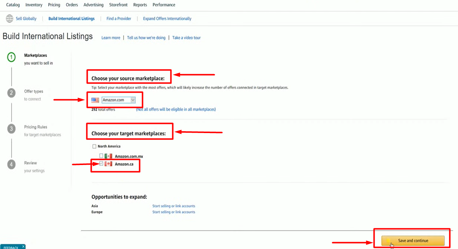Click the North America label
Screen dimensions: 458x249
(109, 146)
